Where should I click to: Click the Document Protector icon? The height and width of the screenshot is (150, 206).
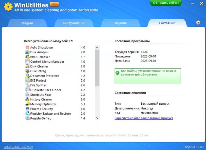(x=27, y=76)
